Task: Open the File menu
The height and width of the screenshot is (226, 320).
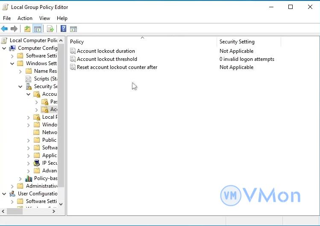Action: pos(7,18)
